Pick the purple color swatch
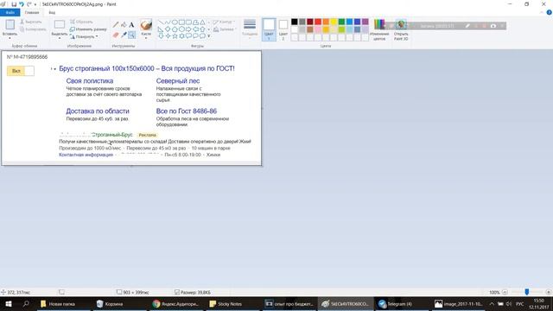 [x=365, y=22]
